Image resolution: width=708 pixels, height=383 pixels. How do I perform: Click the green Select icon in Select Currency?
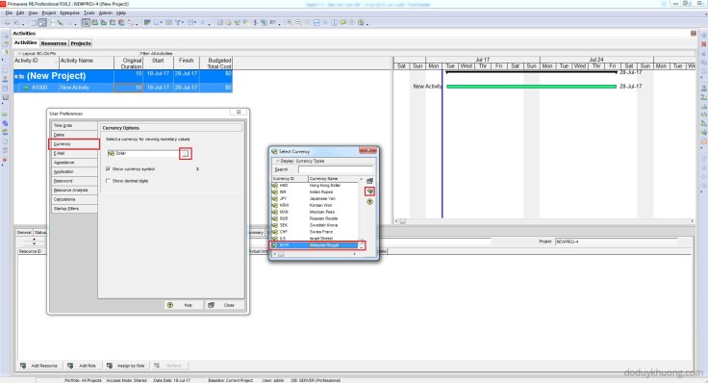tap(369, 191)
